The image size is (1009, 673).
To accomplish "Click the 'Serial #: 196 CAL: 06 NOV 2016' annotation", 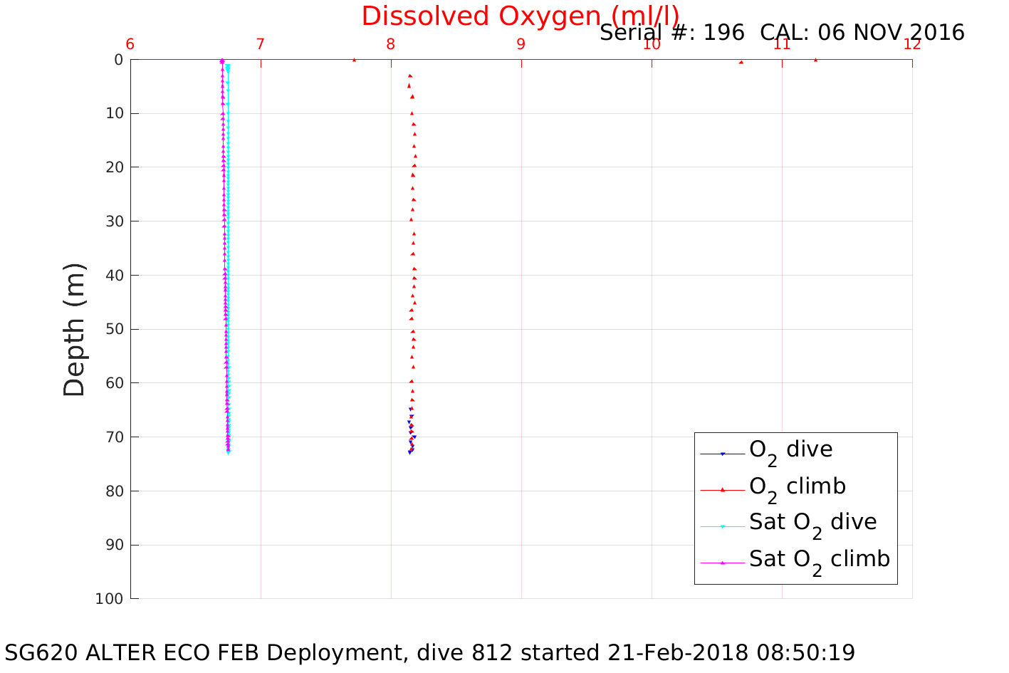I will tap(782, 33).
